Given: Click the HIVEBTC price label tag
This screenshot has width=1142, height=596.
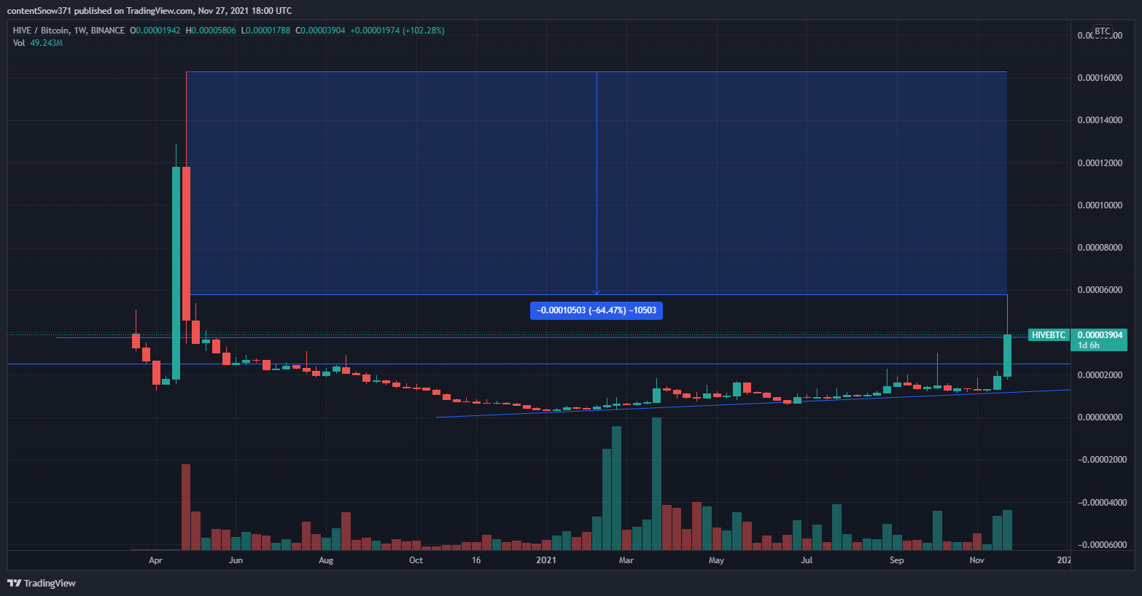Looking at the screenshot, I should (x=1049, y=335).
